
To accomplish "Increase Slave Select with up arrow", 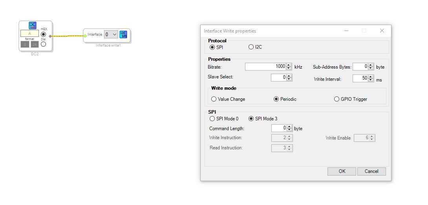I will click(x=289, y=76).
